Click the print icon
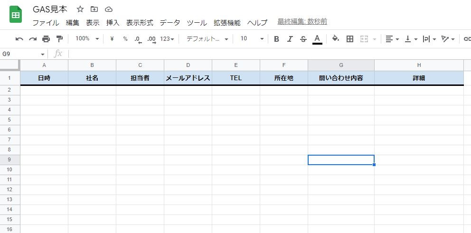Screen dimensions: 471x233 tap(46, 39)
